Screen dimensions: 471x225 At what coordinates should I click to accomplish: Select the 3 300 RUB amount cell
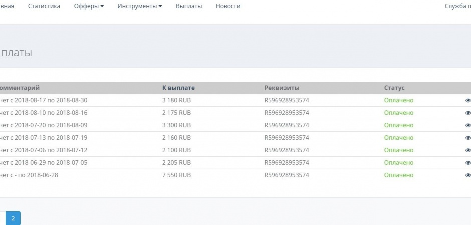(x=176, y=125)
